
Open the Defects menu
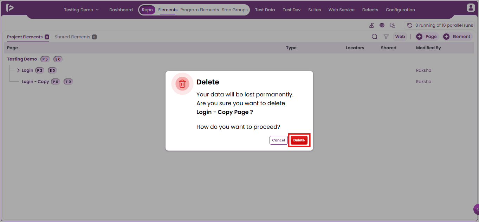[370, 10]
